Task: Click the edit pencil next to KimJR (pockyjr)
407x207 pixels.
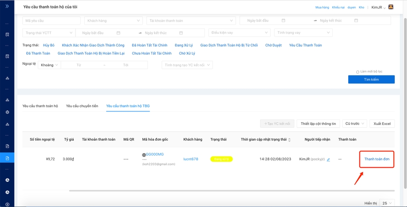Action: [328, 160]
